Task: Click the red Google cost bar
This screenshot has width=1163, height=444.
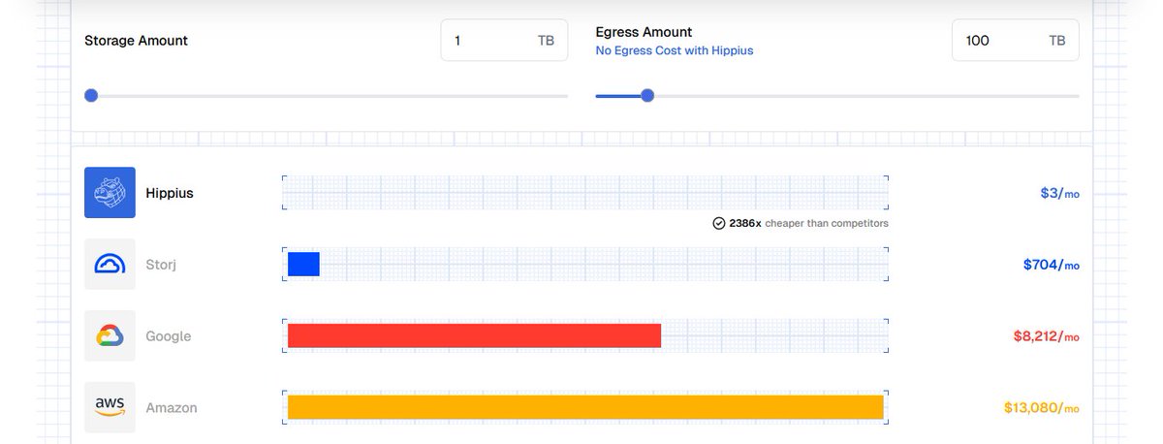Action: (474, 335)
